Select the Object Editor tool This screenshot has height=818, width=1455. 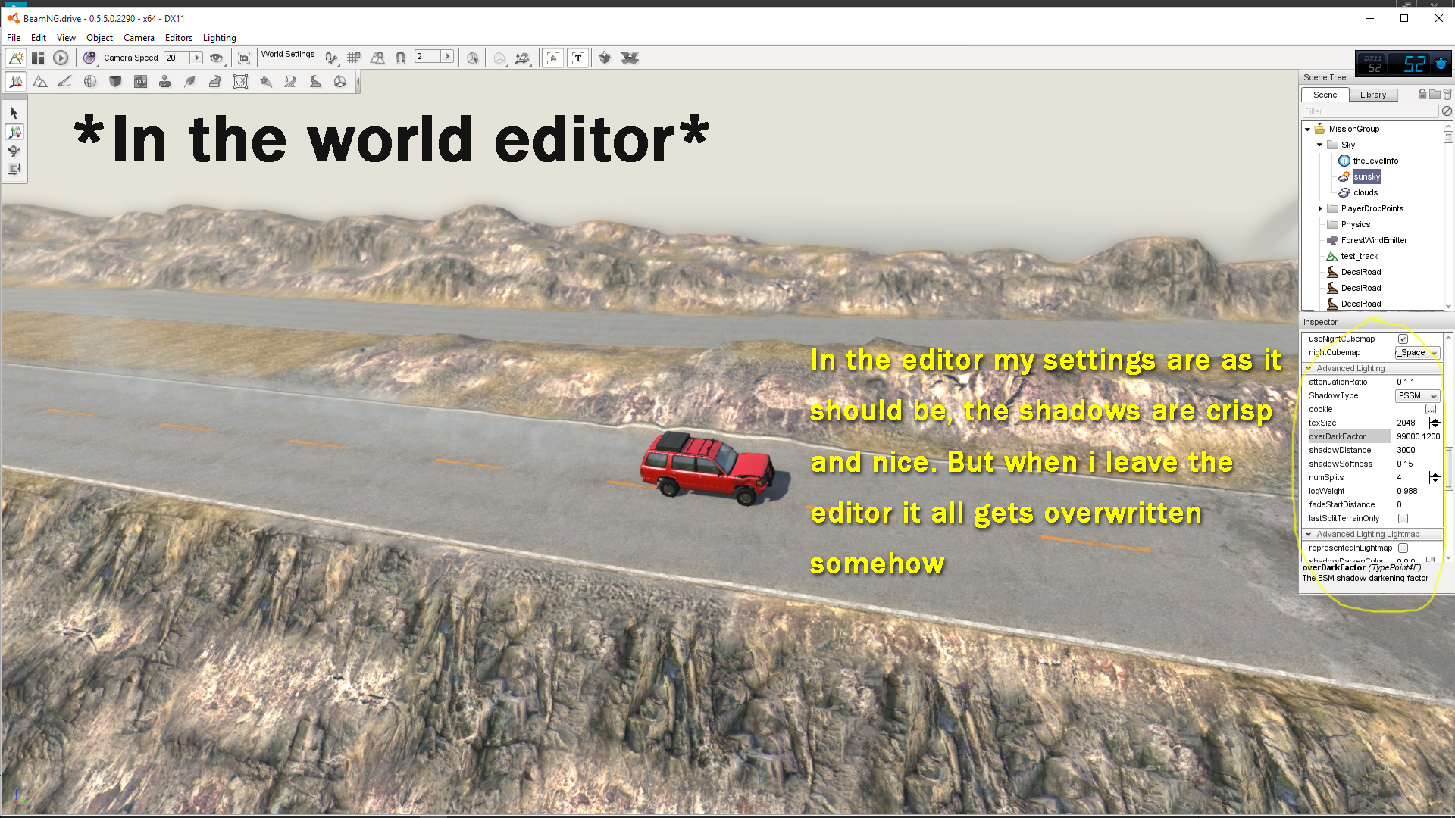pos(16,82)
